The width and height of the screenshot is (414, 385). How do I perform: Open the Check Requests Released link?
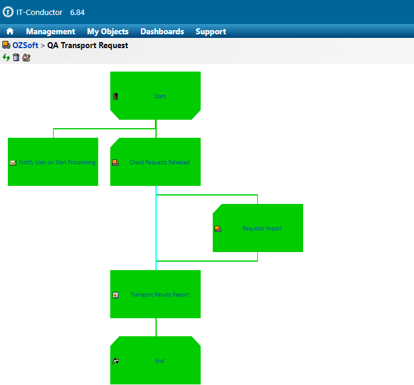click(159, 162)
